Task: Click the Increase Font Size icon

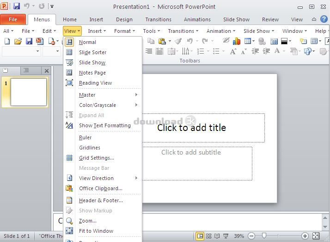Action: (233, 51)
